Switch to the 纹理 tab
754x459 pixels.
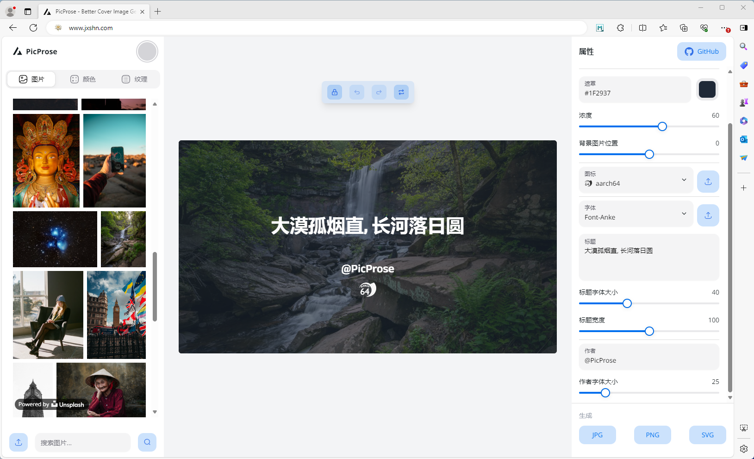pyautogui.click(x=135, y=79)
